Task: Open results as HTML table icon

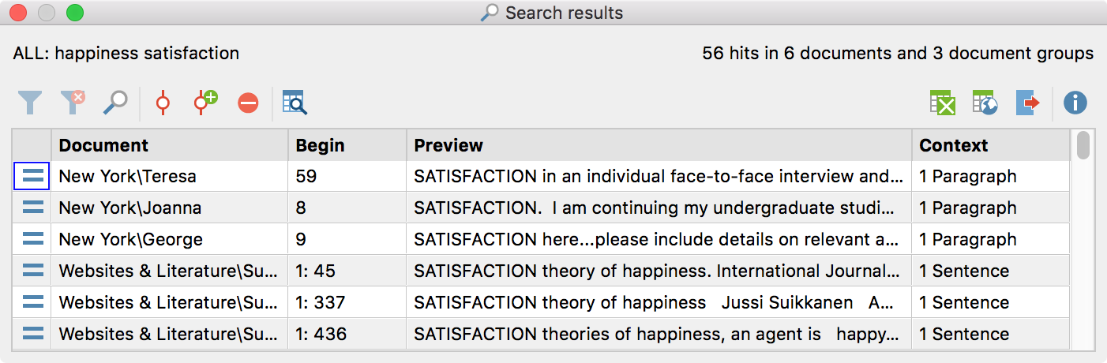Action: pyautogui.click(x=985, y=103)
